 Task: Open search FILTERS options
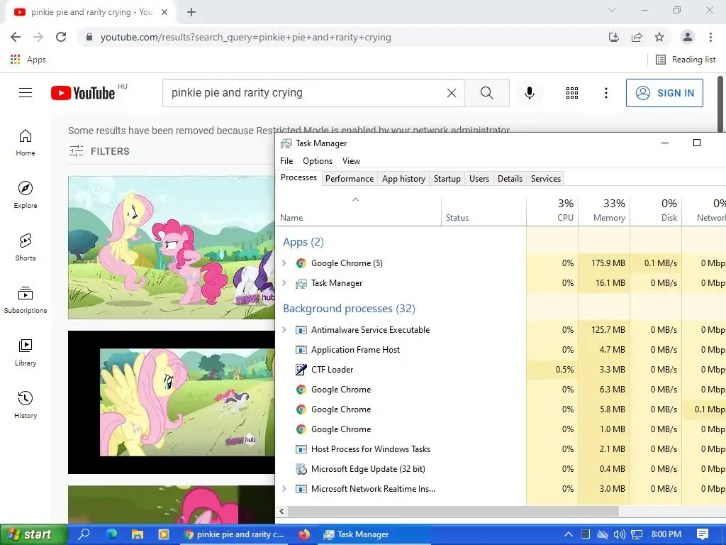point(99,151)
